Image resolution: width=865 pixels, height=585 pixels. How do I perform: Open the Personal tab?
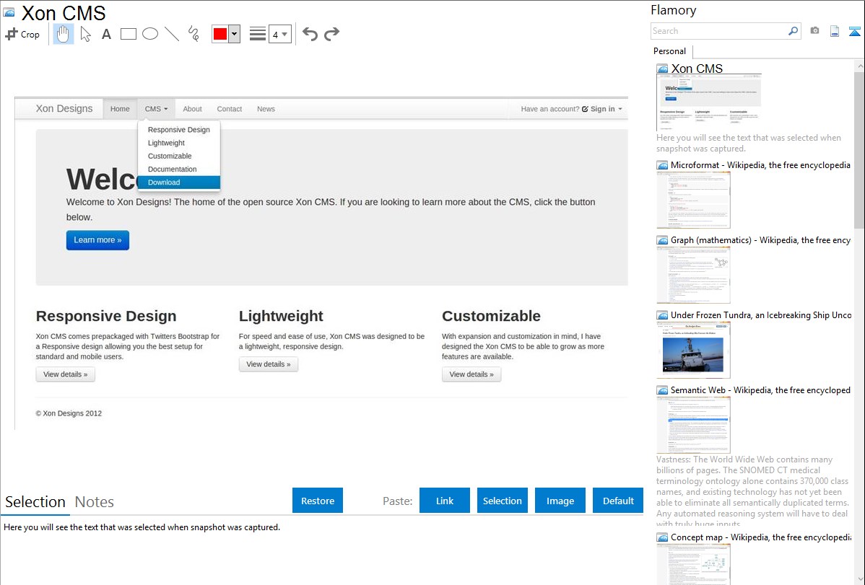coord(669,51)
